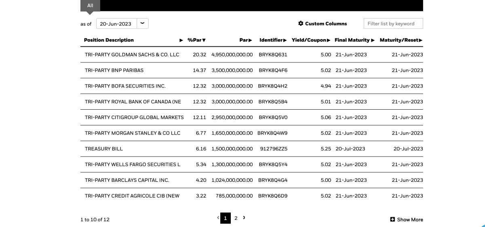Viewport: 485px width, 227px height.
Task: Click TRI-PARTY CREDIT AGRICOLE CIB position
Action: coord(132,196)
